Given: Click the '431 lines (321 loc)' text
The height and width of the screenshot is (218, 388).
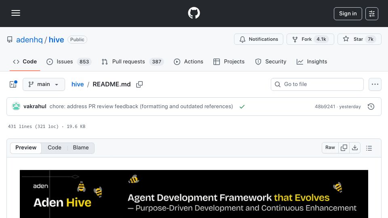Looking at the screenshot, I should tap(33, 126).
